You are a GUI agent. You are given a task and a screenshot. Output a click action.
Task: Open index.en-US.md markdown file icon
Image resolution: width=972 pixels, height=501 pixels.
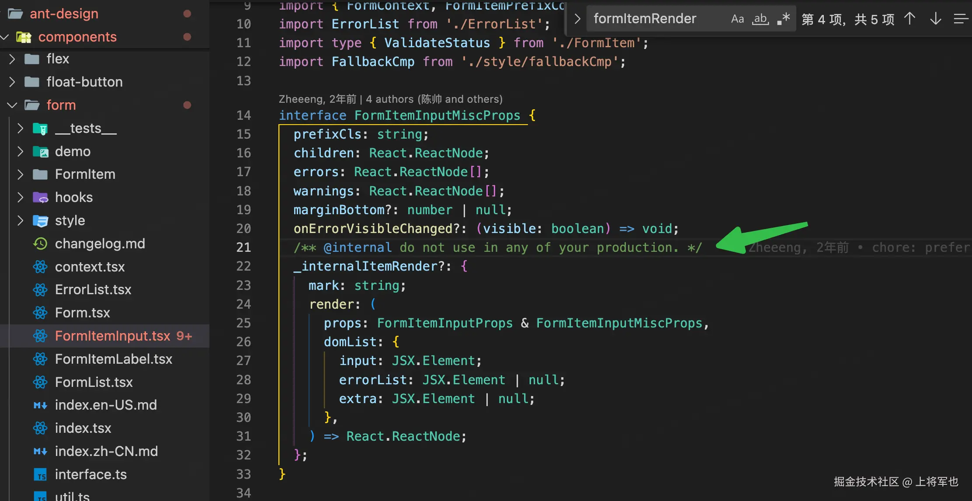tap(40, 405)
